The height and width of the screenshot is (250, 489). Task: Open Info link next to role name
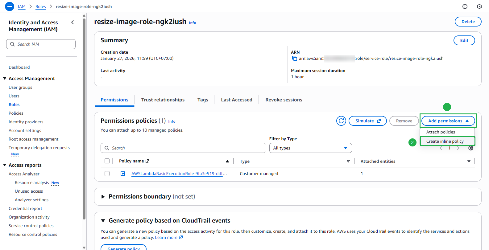point(193,23)
